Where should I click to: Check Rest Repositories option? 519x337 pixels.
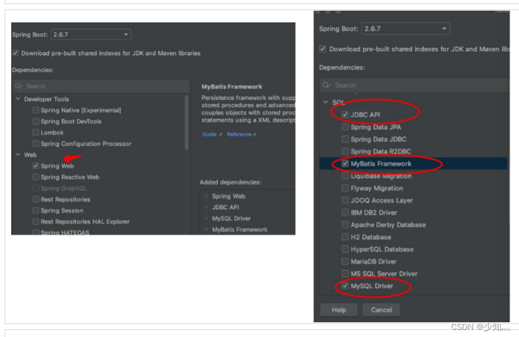tap(36, 199)
